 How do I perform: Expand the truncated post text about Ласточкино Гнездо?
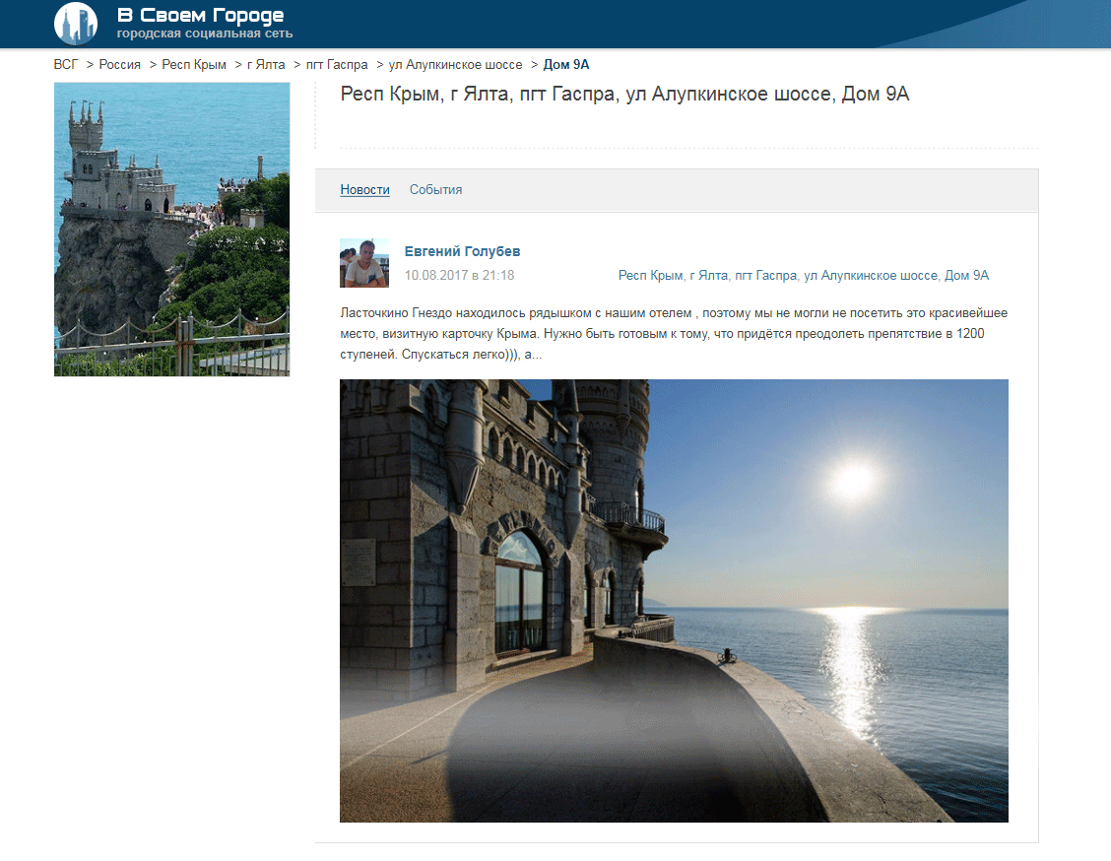[x=673, y=333]
